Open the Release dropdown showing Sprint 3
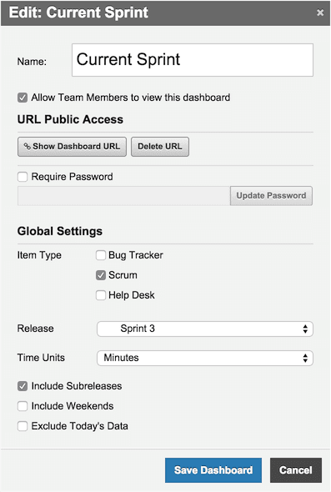Viewport: 331px width, 492px height. 205,329
